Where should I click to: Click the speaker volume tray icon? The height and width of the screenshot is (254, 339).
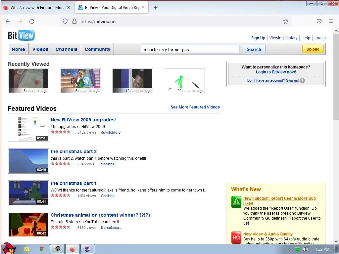click(x=305, y=249)
